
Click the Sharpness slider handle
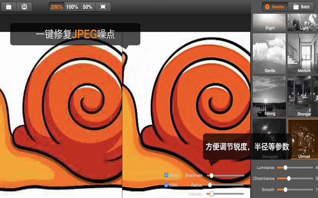(211, 175)
